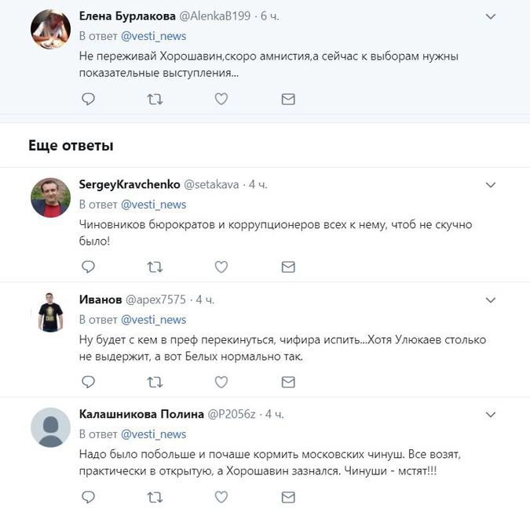The width and height of the screenshot is (530, 508).
Task: Open more options chevron on Елена Бурлакова's tweet
Action: click(491, 16)
